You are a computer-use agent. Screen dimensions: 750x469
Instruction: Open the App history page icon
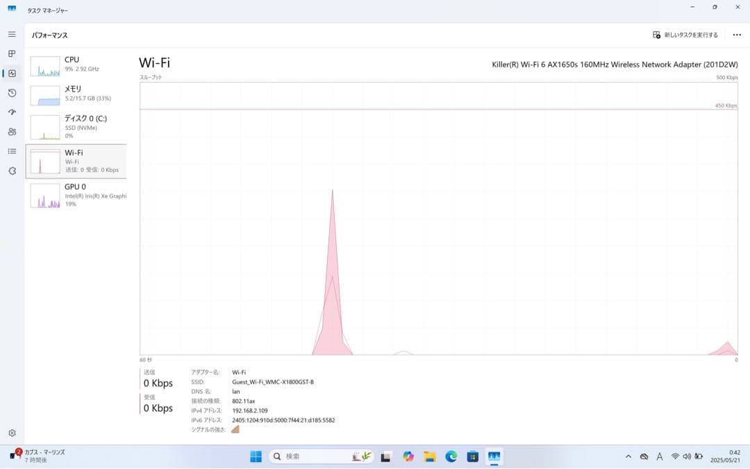coord(11,92)
